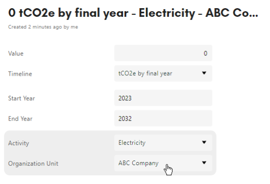Open the ABC Company organization unit selector

pos(163,163)
